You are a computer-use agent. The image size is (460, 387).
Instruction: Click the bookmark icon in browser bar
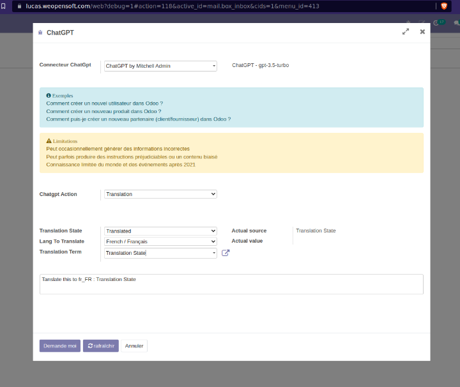tap(3, 6)
